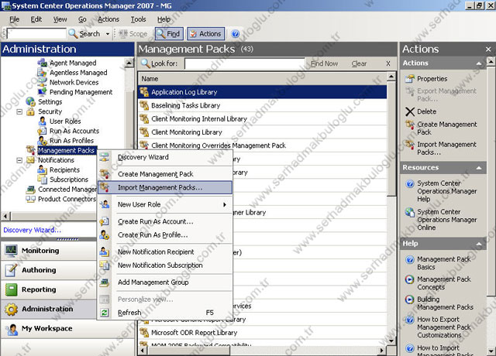Click the Authoring navigation icon
This screenshot has width=496, height=356.
pyautogui.click(x=11, y=270)
